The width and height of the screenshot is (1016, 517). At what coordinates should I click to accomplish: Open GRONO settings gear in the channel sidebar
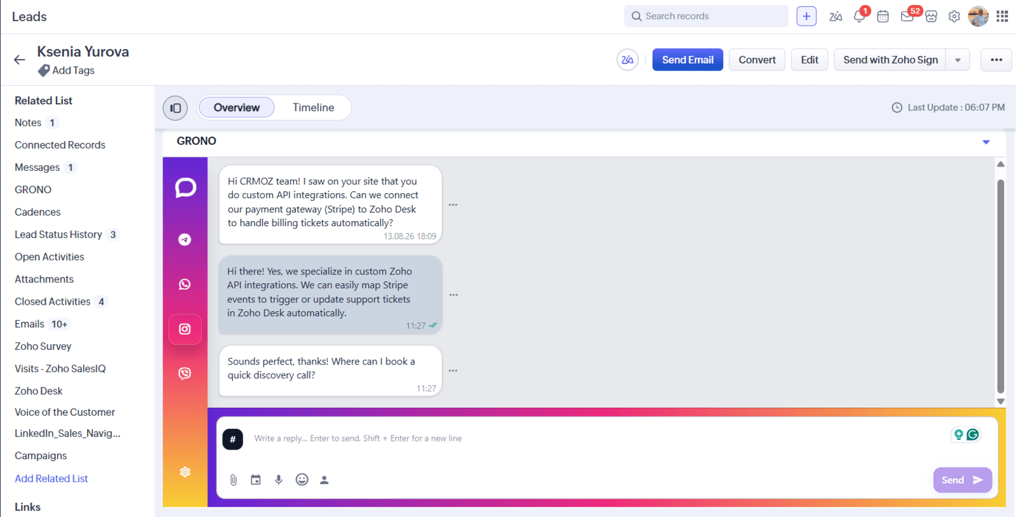[185, 472]
